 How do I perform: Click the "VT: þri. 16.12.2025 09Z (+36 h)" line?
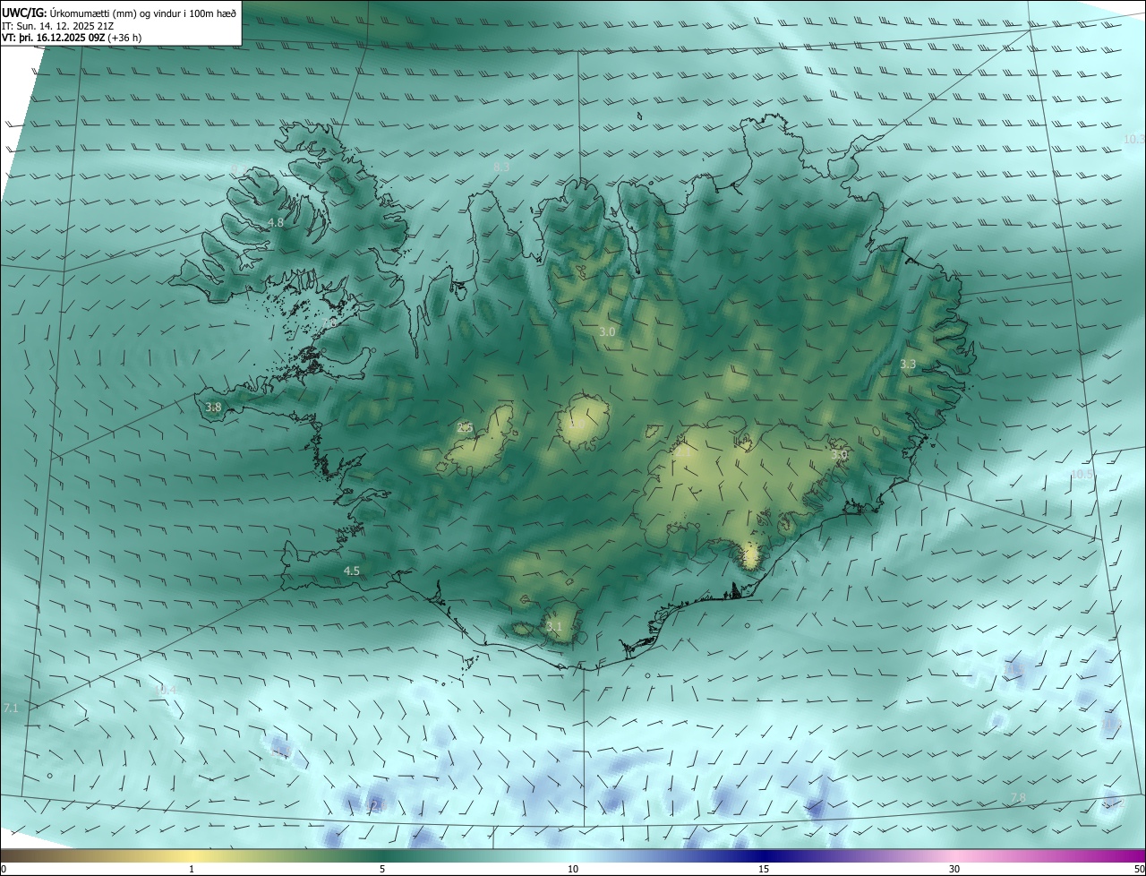(x=73, y=38)
